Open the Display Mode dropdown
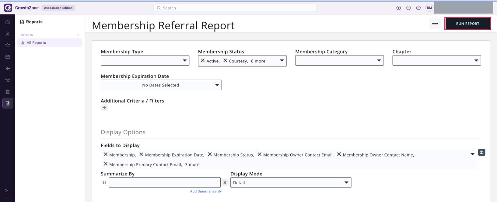This screenshot has height=202, width=497. pyautogui.click(x=291, y=182)
